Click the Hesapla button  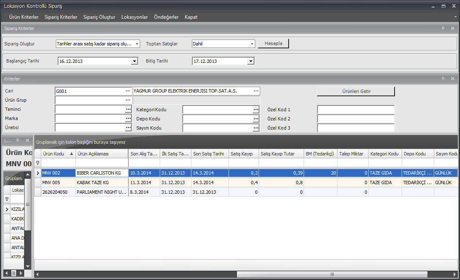(x=273, y=44)
